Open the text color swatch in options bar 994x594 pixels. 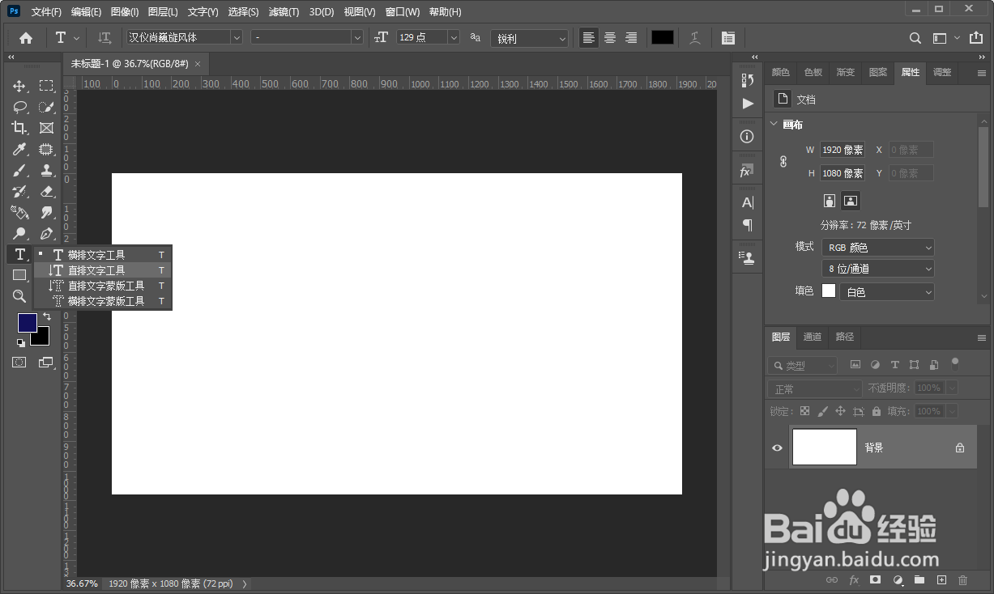tap(663, 37)
